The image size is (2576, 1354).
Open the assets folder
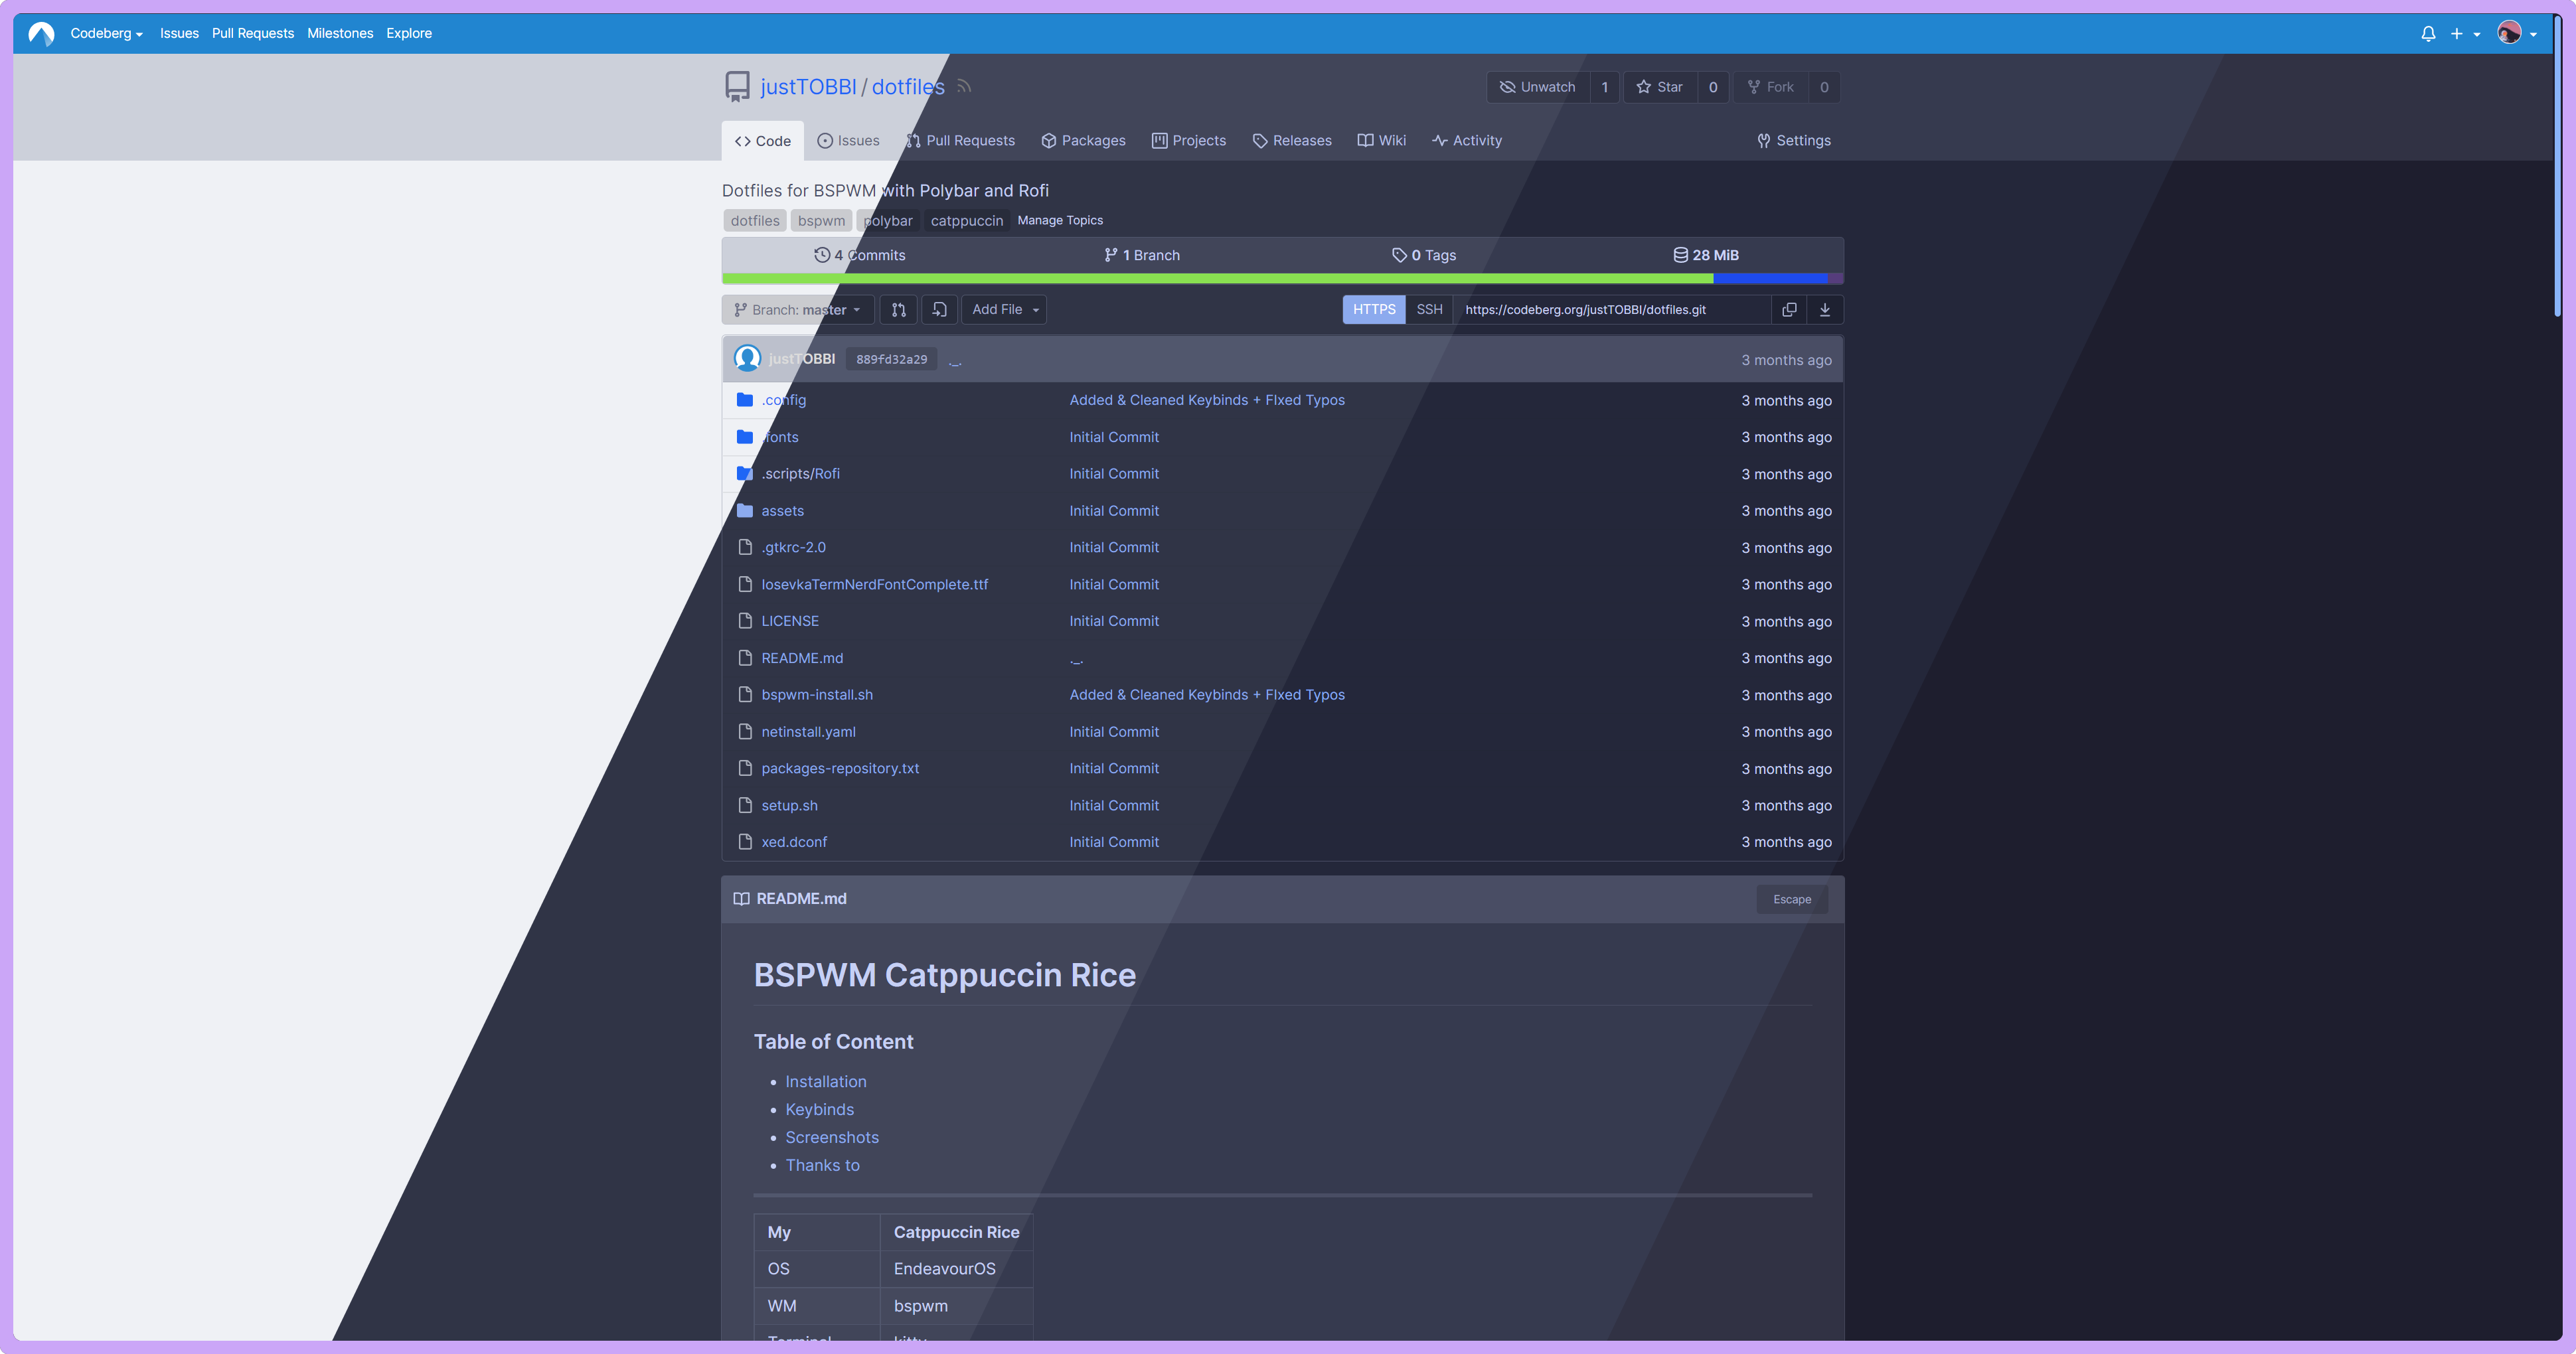tap(782, 511)
